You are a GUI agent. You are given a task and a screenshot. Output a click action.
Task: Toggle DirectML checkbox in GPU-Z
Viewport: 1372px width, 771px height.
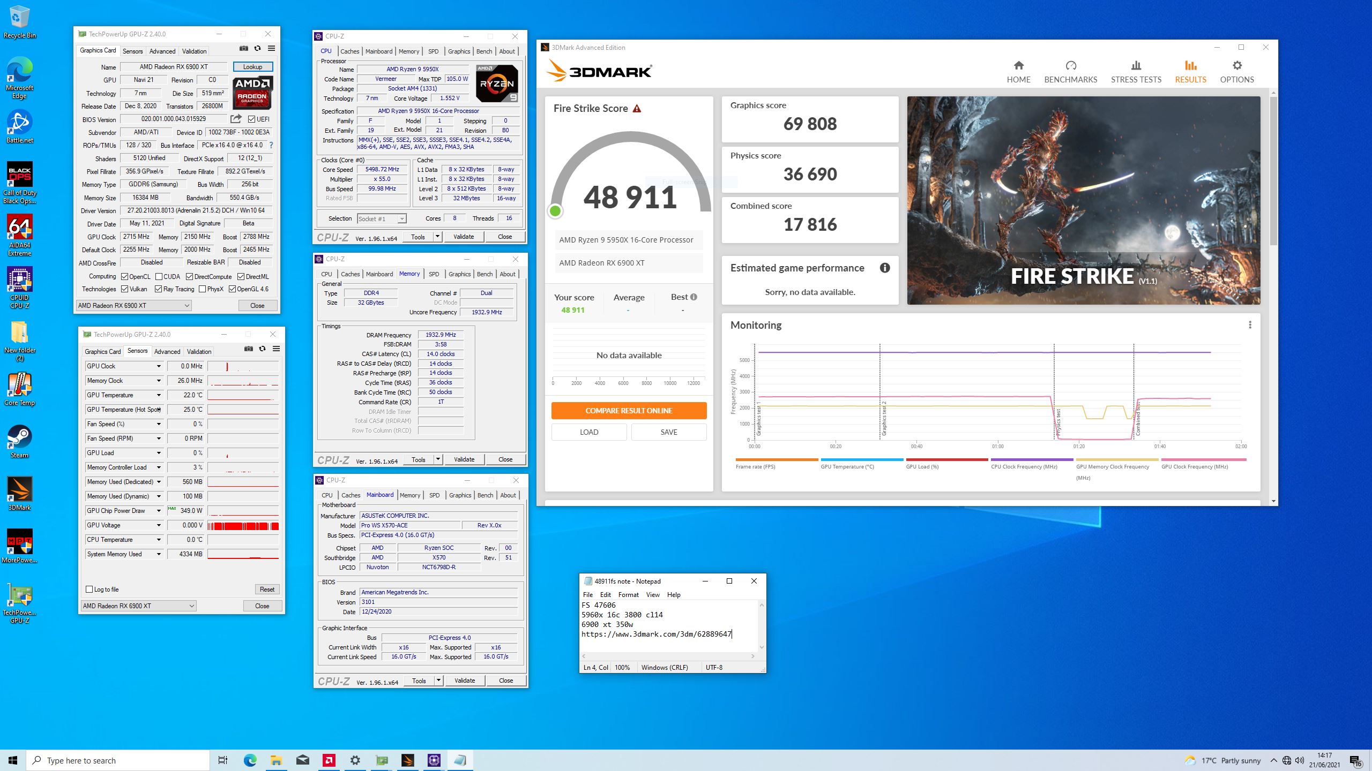[241, 277]
